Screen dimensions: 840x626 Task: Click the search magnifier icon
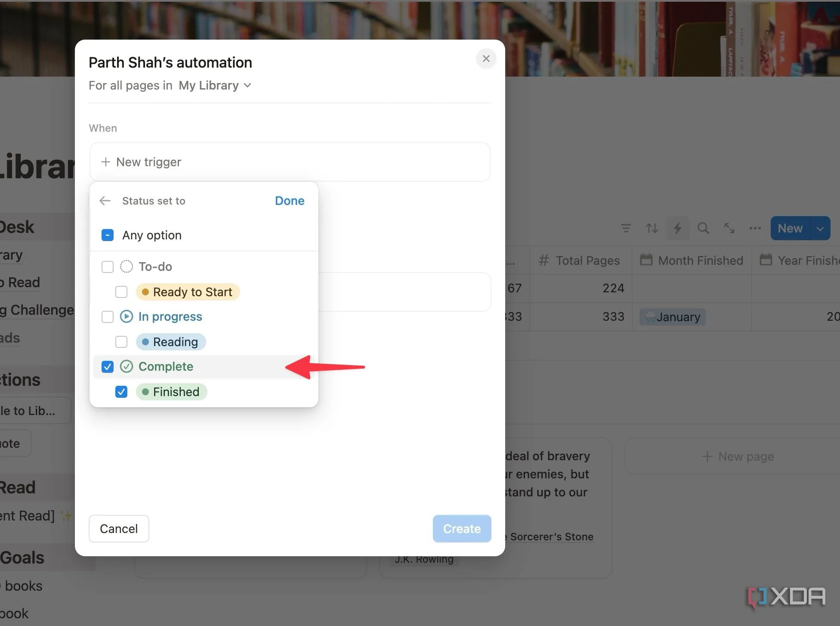coord(703,228)
